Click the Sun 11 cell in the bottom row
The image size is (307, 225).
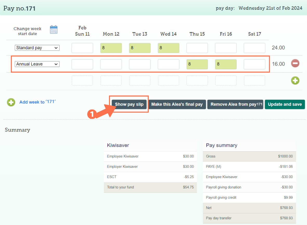pyautogui.click(x=82, y=80)
